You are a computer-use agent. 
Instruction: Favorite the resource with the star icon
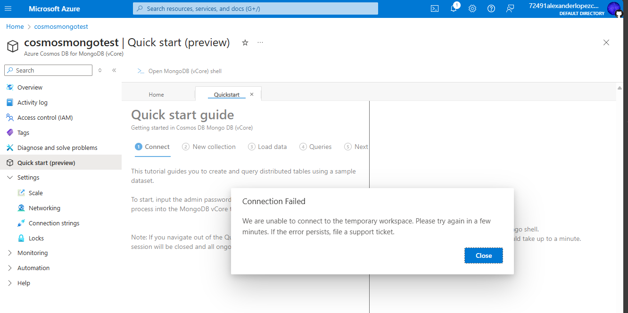[x=245, y=42]
